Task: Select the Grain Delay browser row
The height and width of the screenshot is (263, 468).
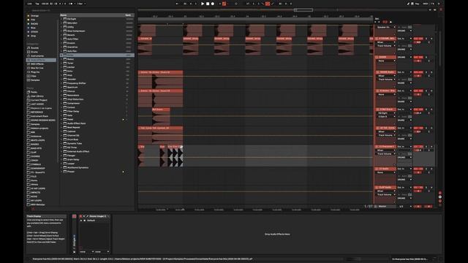Action: pyautogui.click(x=97, y=159)
